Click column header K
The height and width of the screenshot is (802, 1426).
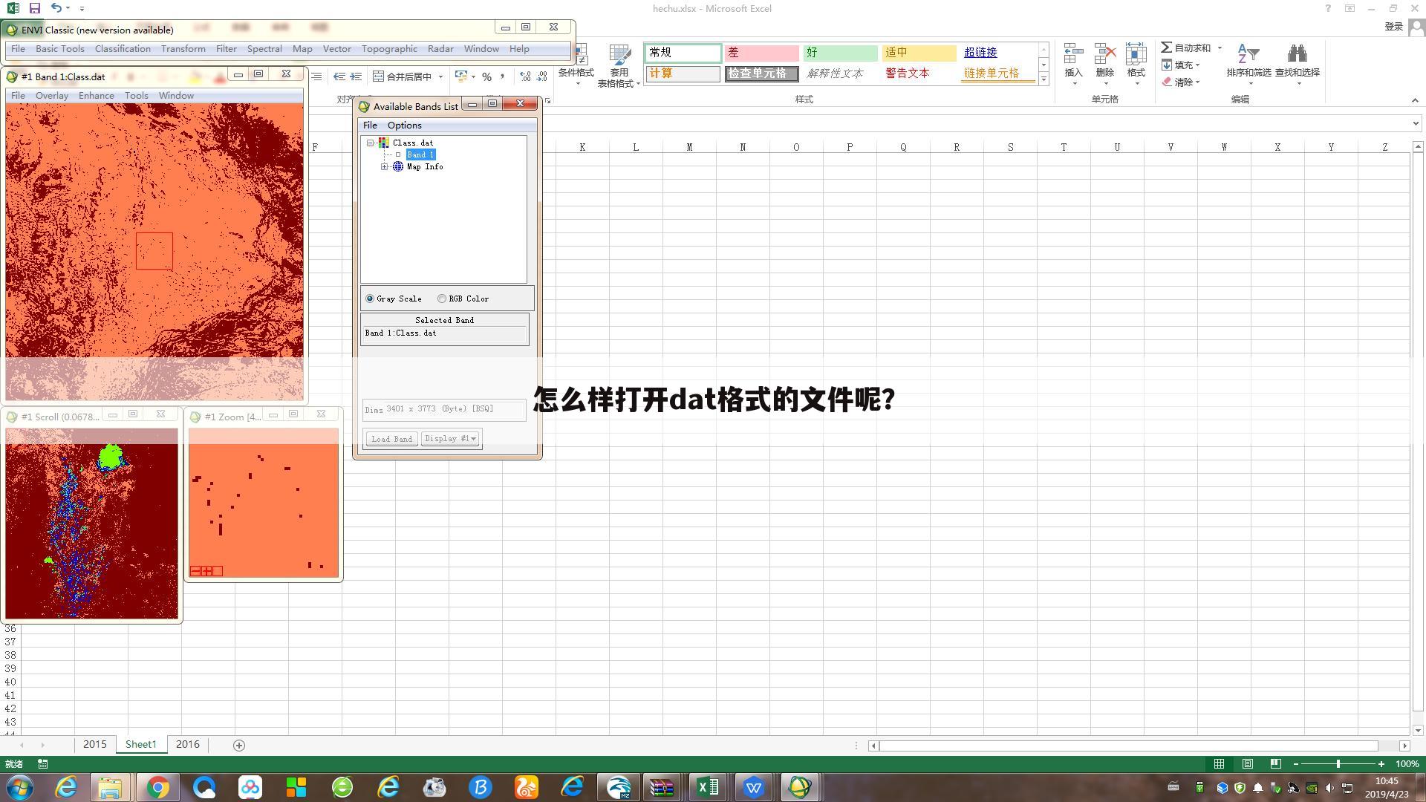(x=582, y=147)
